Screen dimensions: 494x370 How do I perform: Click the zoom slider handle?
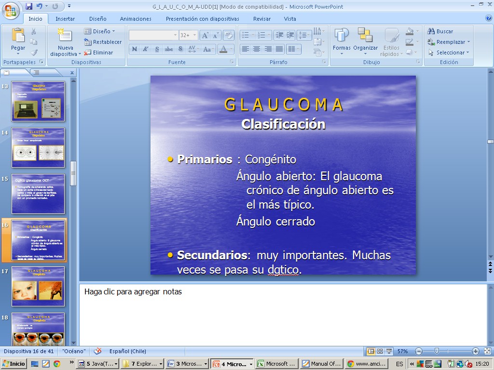(437, 351)
